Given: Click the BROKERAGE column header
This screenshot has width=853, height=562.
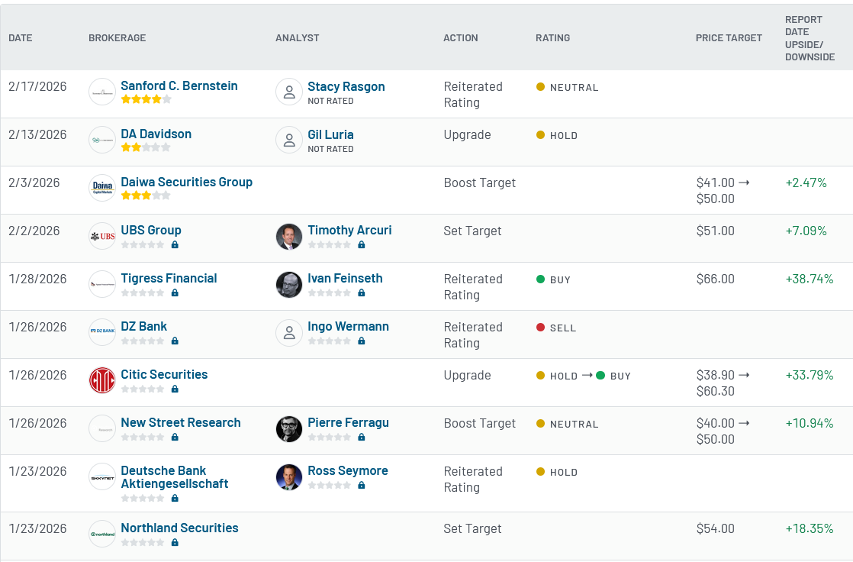Looking at the screenshot, I should 117,38.
